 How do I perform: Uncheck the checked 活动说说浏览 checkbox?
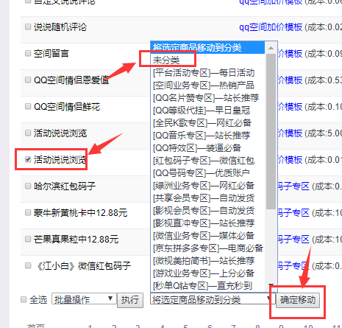click(x=28, y=159)
